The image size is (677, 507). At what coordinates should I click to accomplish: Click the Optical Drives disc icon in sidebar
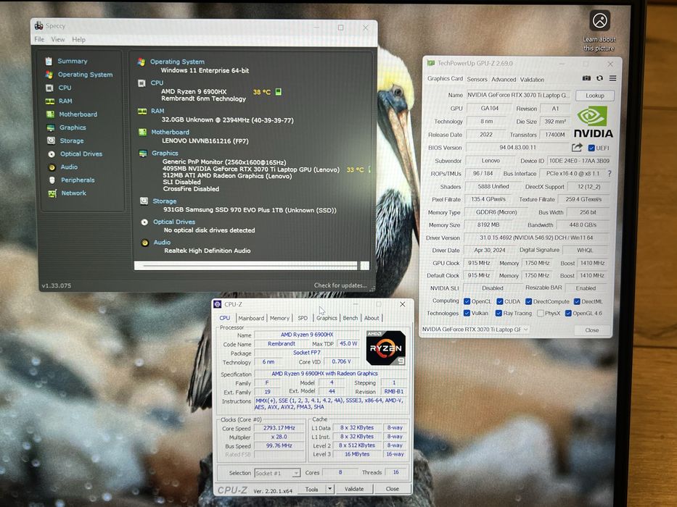coord(52,154)
